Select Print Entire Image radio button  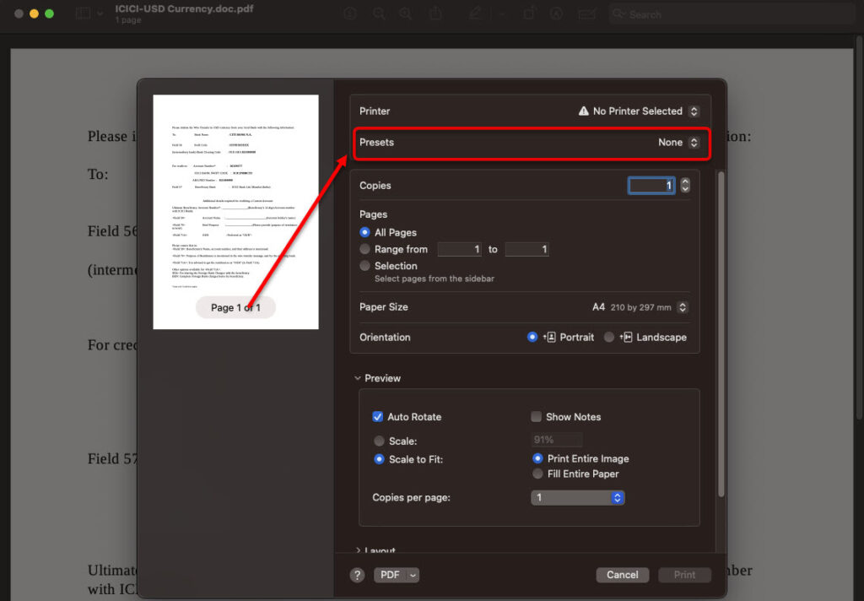(x=537, y=458)
